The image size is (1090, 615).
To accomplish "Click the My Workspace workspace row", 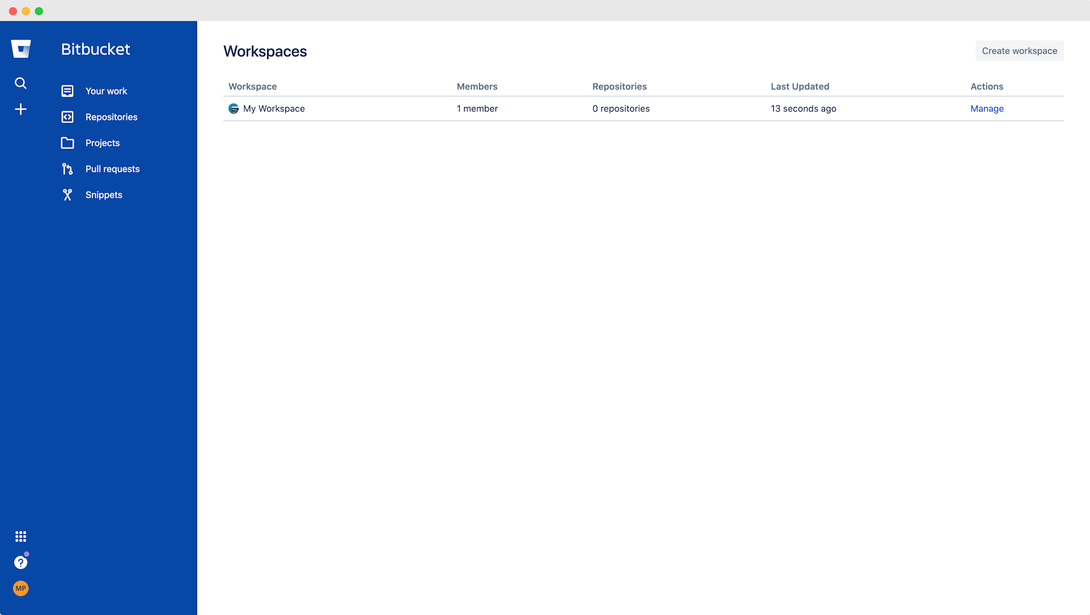I will click(273, 108).
